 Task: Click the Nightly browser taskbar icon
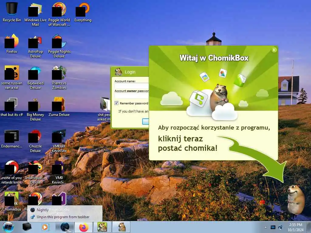(x=65, y=227)
